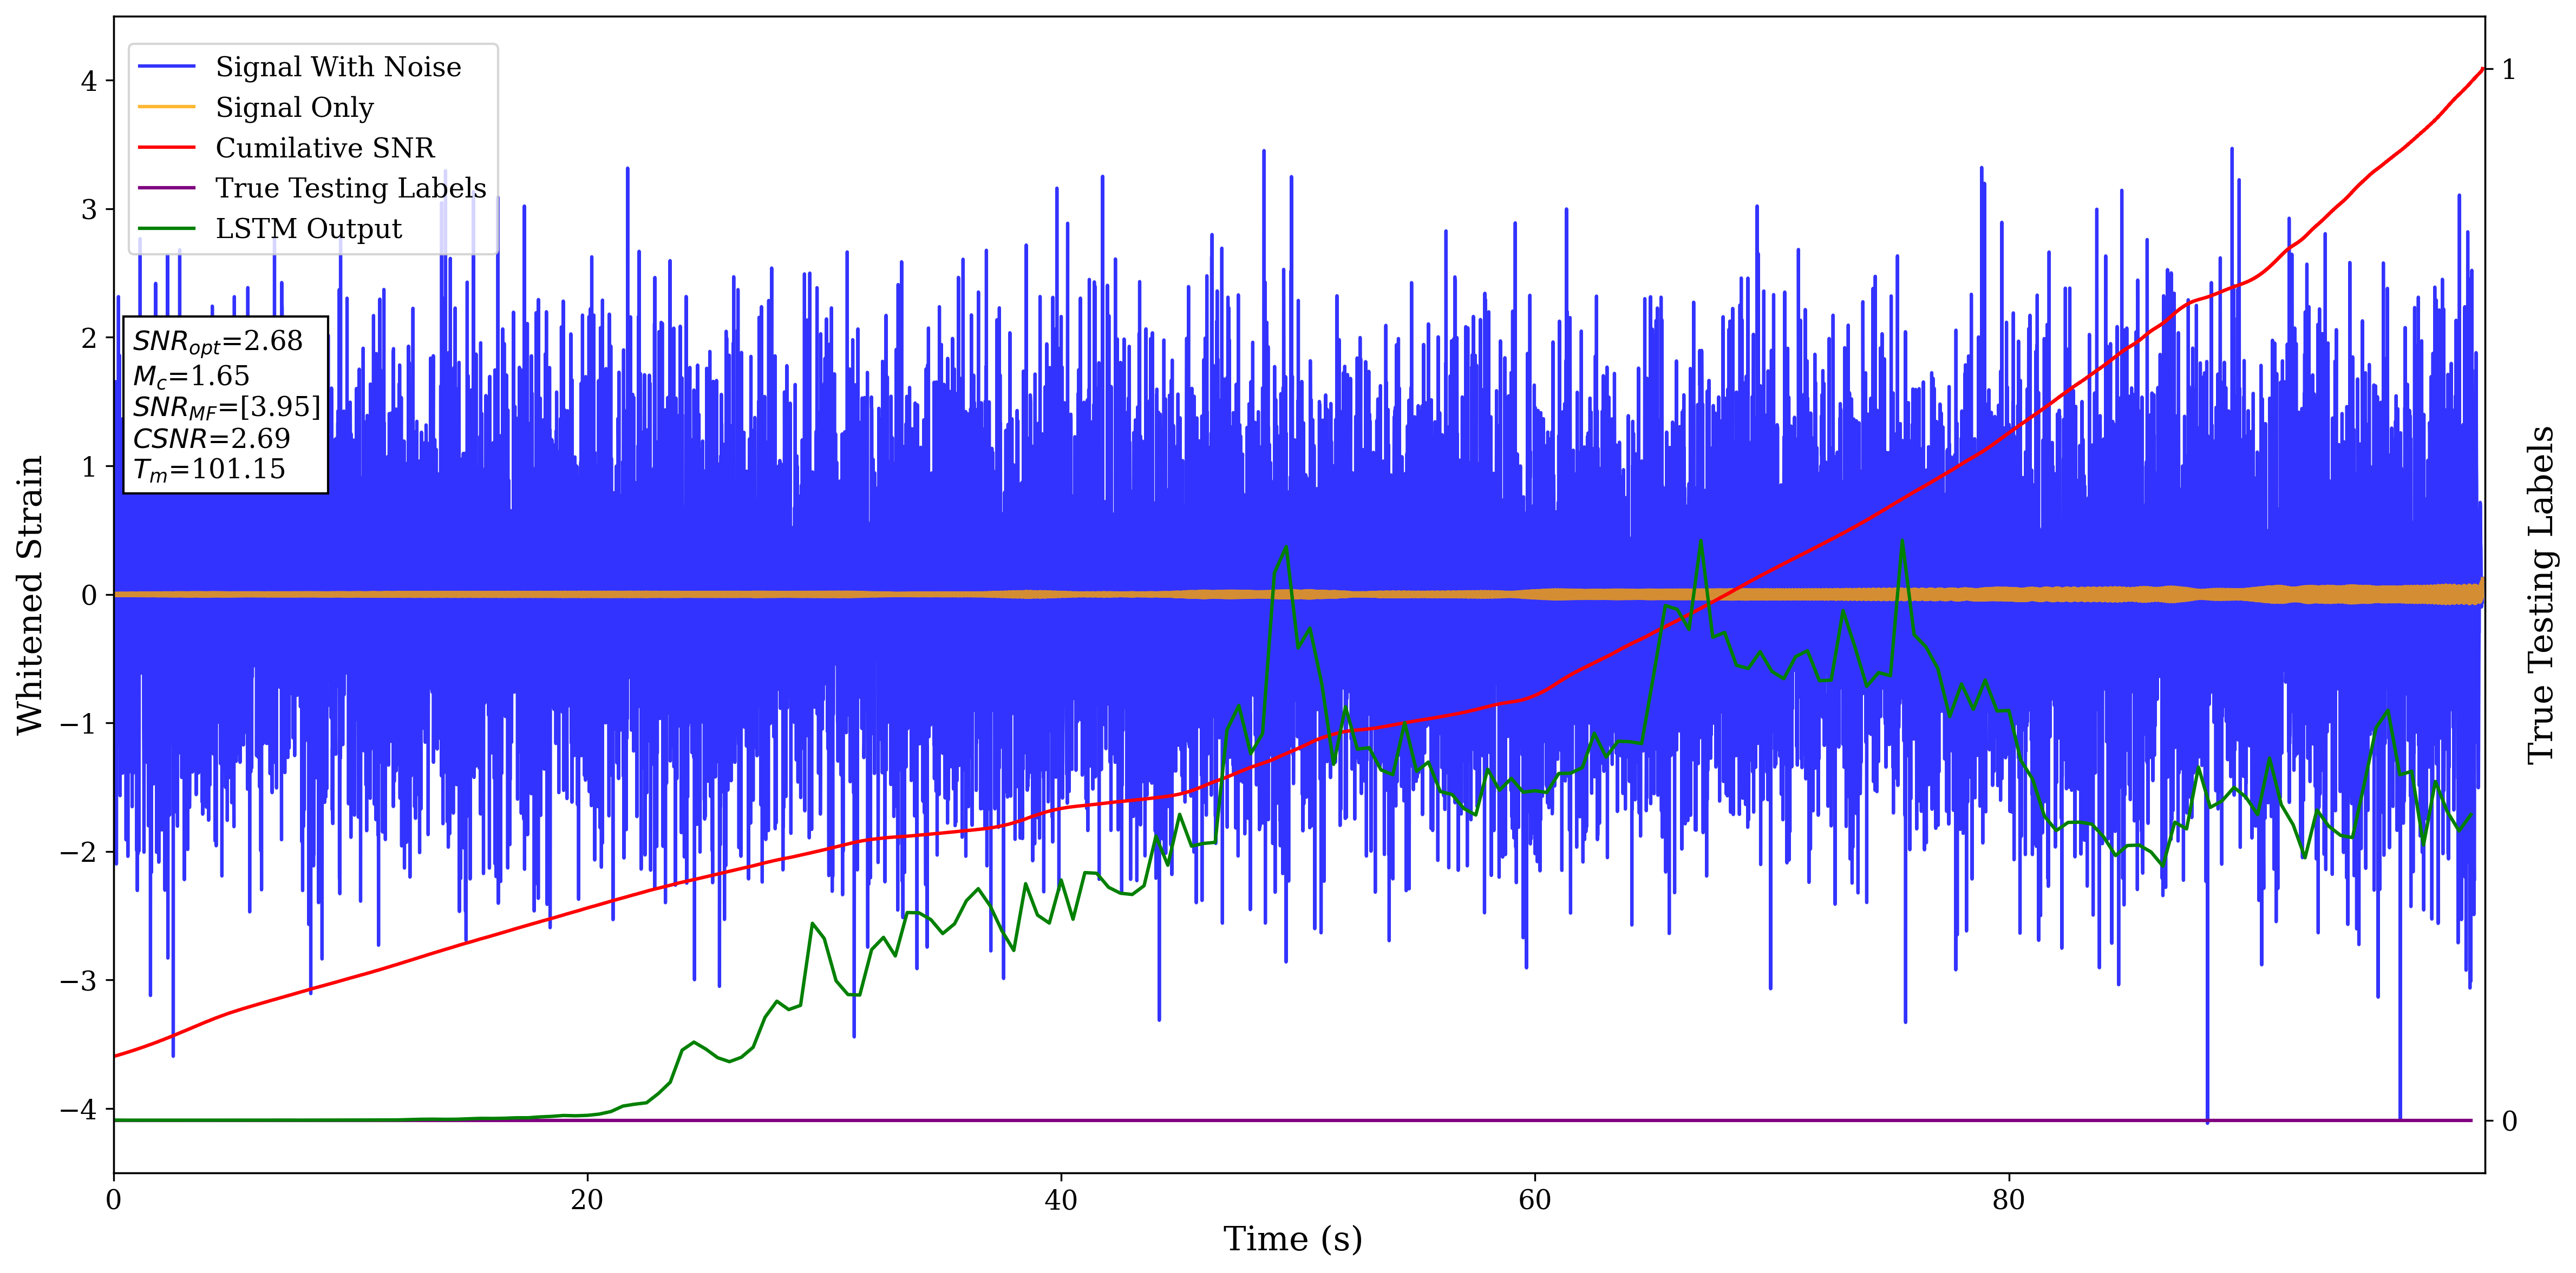Click the T_m=101.15 annotation text
Image resolution: width=2576 pixels, height=1273 pixels.
click(209, 470)
